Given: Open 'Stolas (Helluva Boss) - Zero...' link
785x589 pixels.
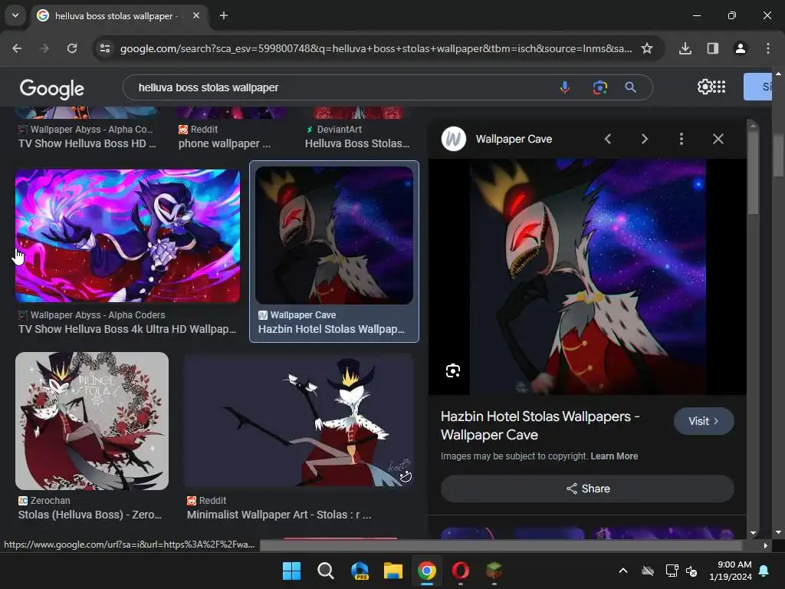Looking at the screenshot, I should (90, 515).
